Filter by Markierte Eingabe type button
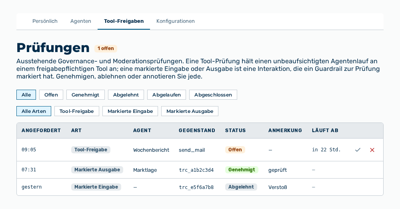The image size is (400, 209). 130,111
